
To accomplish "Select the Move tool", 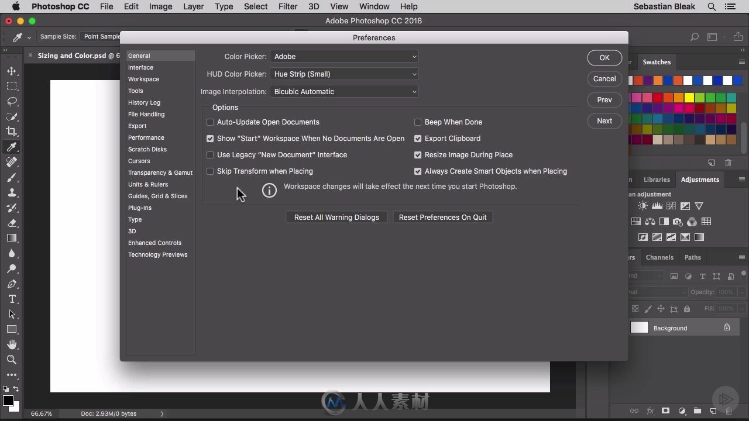I will pos(12,71).
